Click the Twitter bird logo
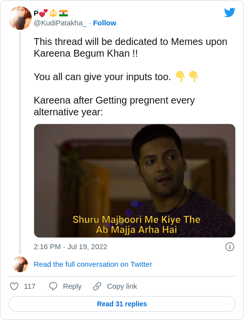The width and height of the screenshot is (244, 320). 230,12
